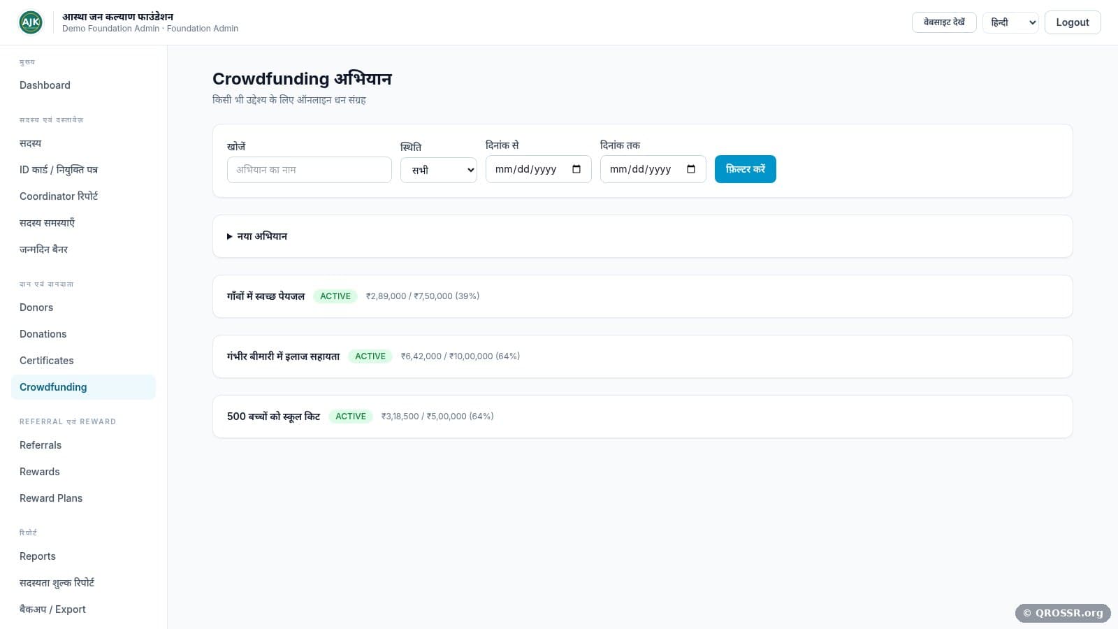Open the स्थिति status dropdown
The image size is (1118, 629).
point(439,170)
